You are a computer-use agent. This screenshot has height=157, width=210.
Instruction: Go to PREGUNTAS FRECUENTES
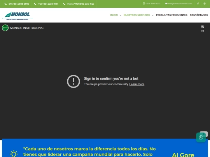click(x=171, y=15)
